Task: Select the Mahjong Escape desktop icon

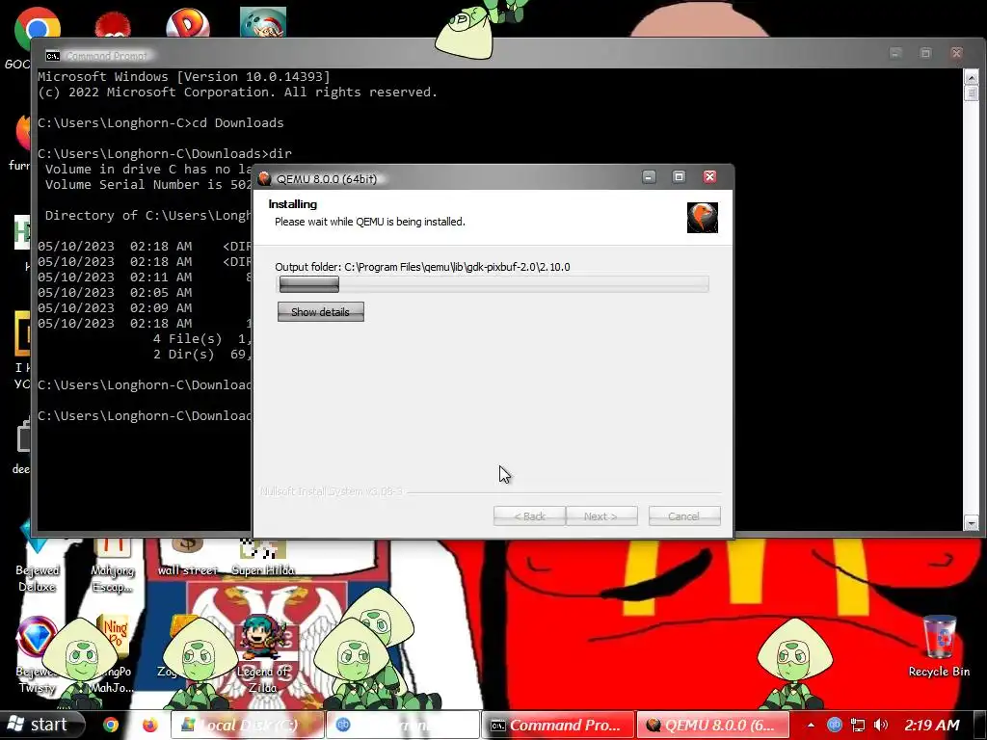Action: tap(113, 565)
